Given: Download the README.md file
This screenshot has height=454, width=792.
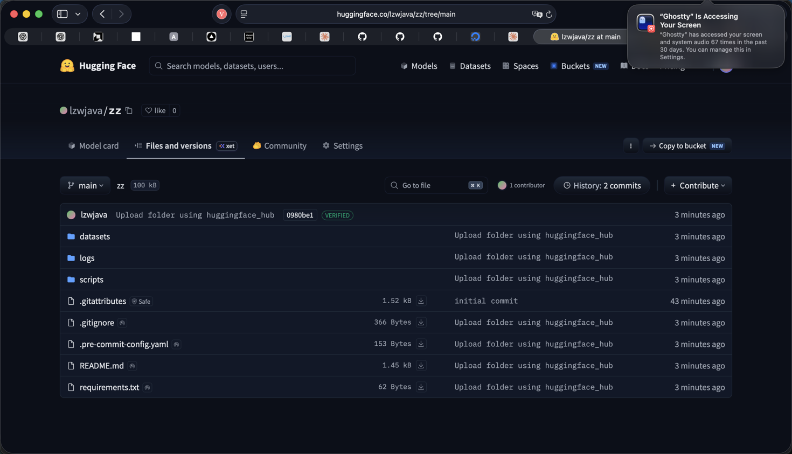Looking at the screenshot, I should 421,366.
